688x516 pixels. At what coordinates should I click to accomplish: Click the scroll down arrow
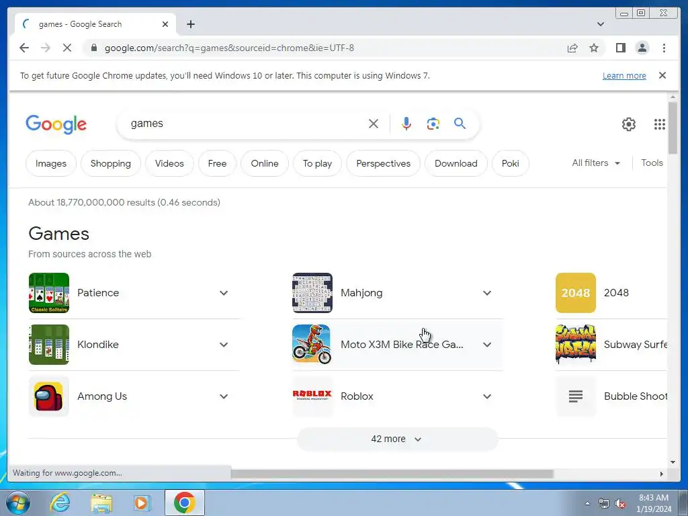point(673,462)
